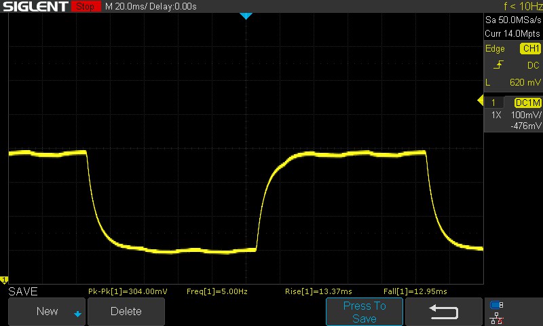Click the New file button
This screenshot has height=326, width=543.
point(47,311)
